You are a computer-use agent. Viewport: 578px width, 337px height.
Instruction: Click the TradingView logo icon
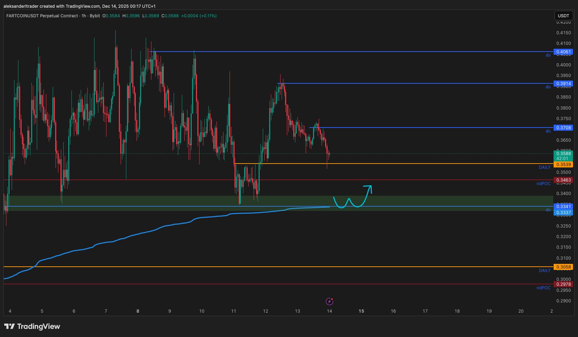pyautogui.click(x=10, y=326)
